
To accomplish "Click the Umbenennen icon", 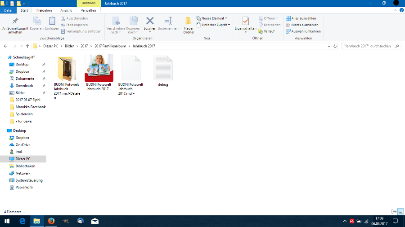I will [168, 21].
